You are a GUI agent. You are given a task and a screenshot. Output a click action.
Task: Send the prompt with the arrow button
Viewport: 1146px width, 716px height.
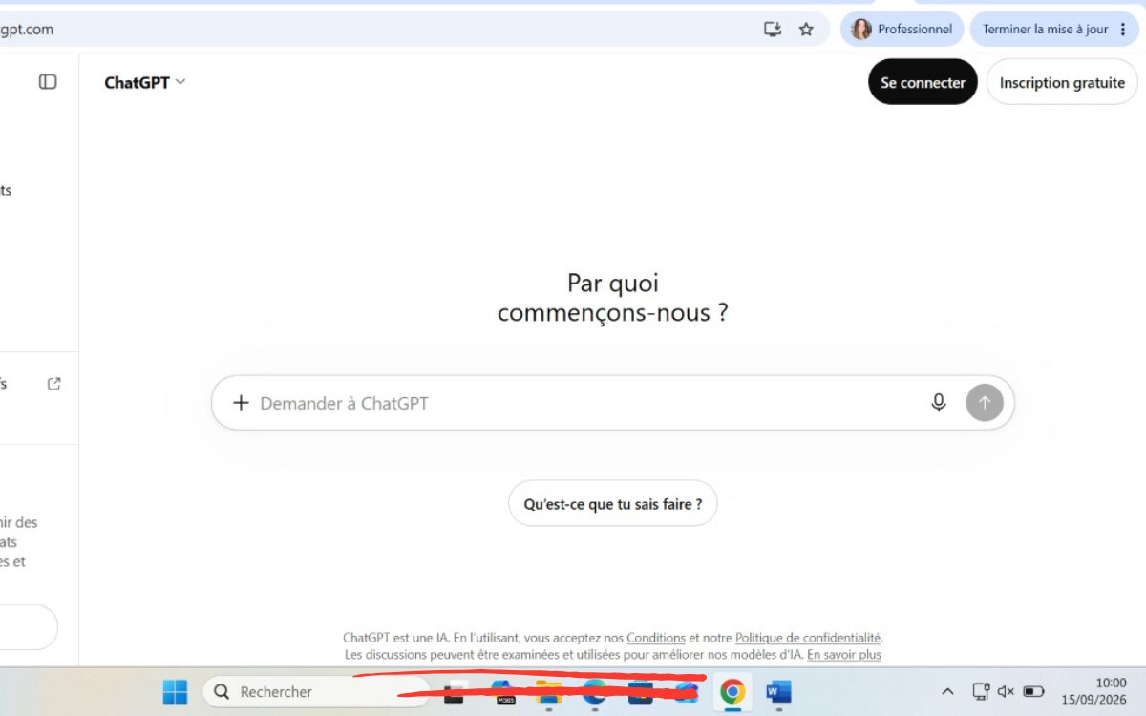[x=985, y=403]
